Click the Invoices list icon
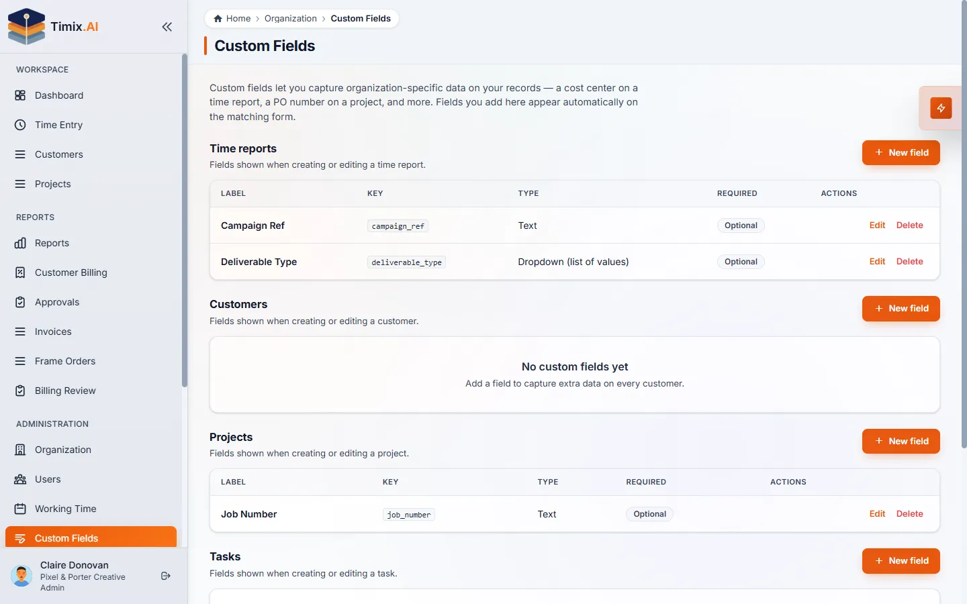The width and height of the screenshot is (967, 604). 20,332
